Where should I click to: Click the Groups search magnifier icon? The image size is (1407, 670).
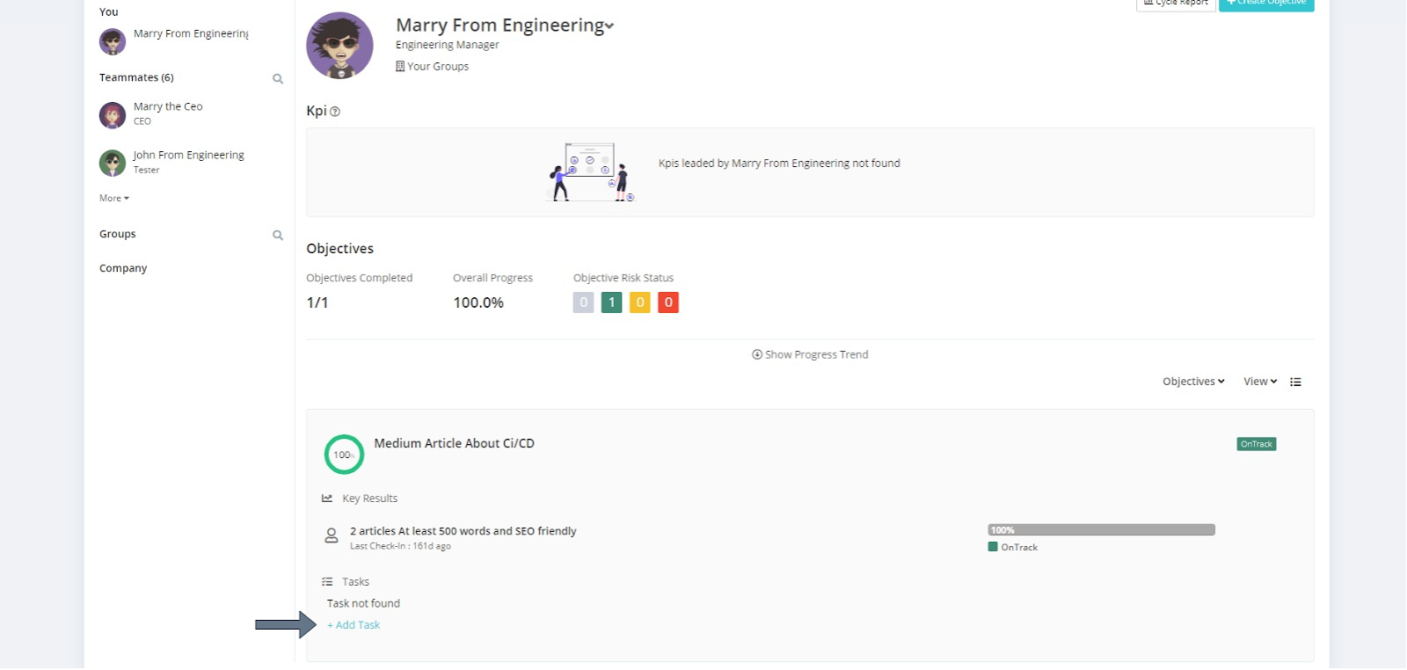278,236
